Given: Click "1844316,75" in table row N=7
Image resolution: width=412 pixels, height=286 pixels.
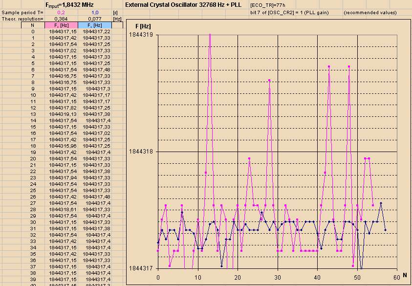Looking at the screenshot, I should pos(61,76).
